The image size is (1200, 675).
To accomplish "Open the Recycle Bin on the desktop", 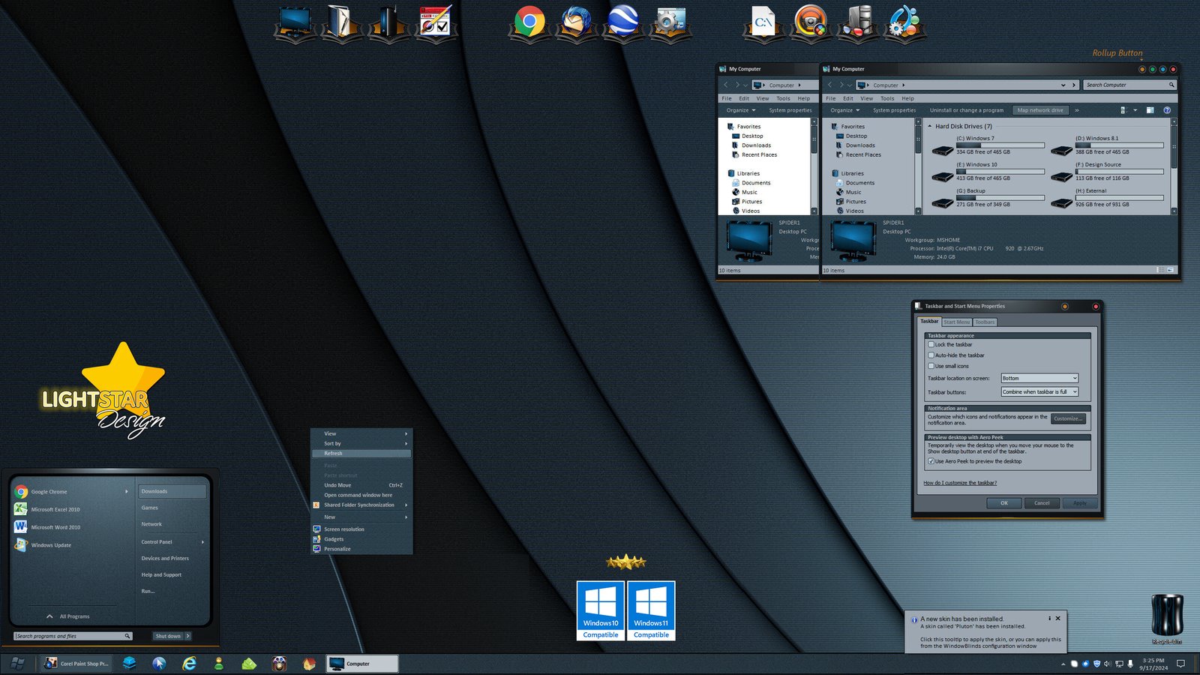I will click(x=1167, y=619).
